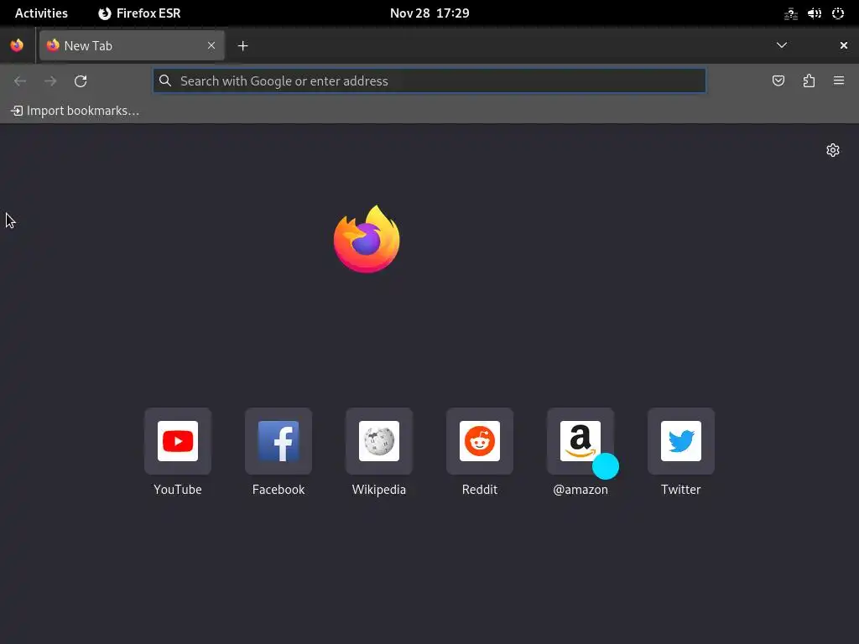Click the large Firefox logo
859x644 pixels.
(367, 239)
